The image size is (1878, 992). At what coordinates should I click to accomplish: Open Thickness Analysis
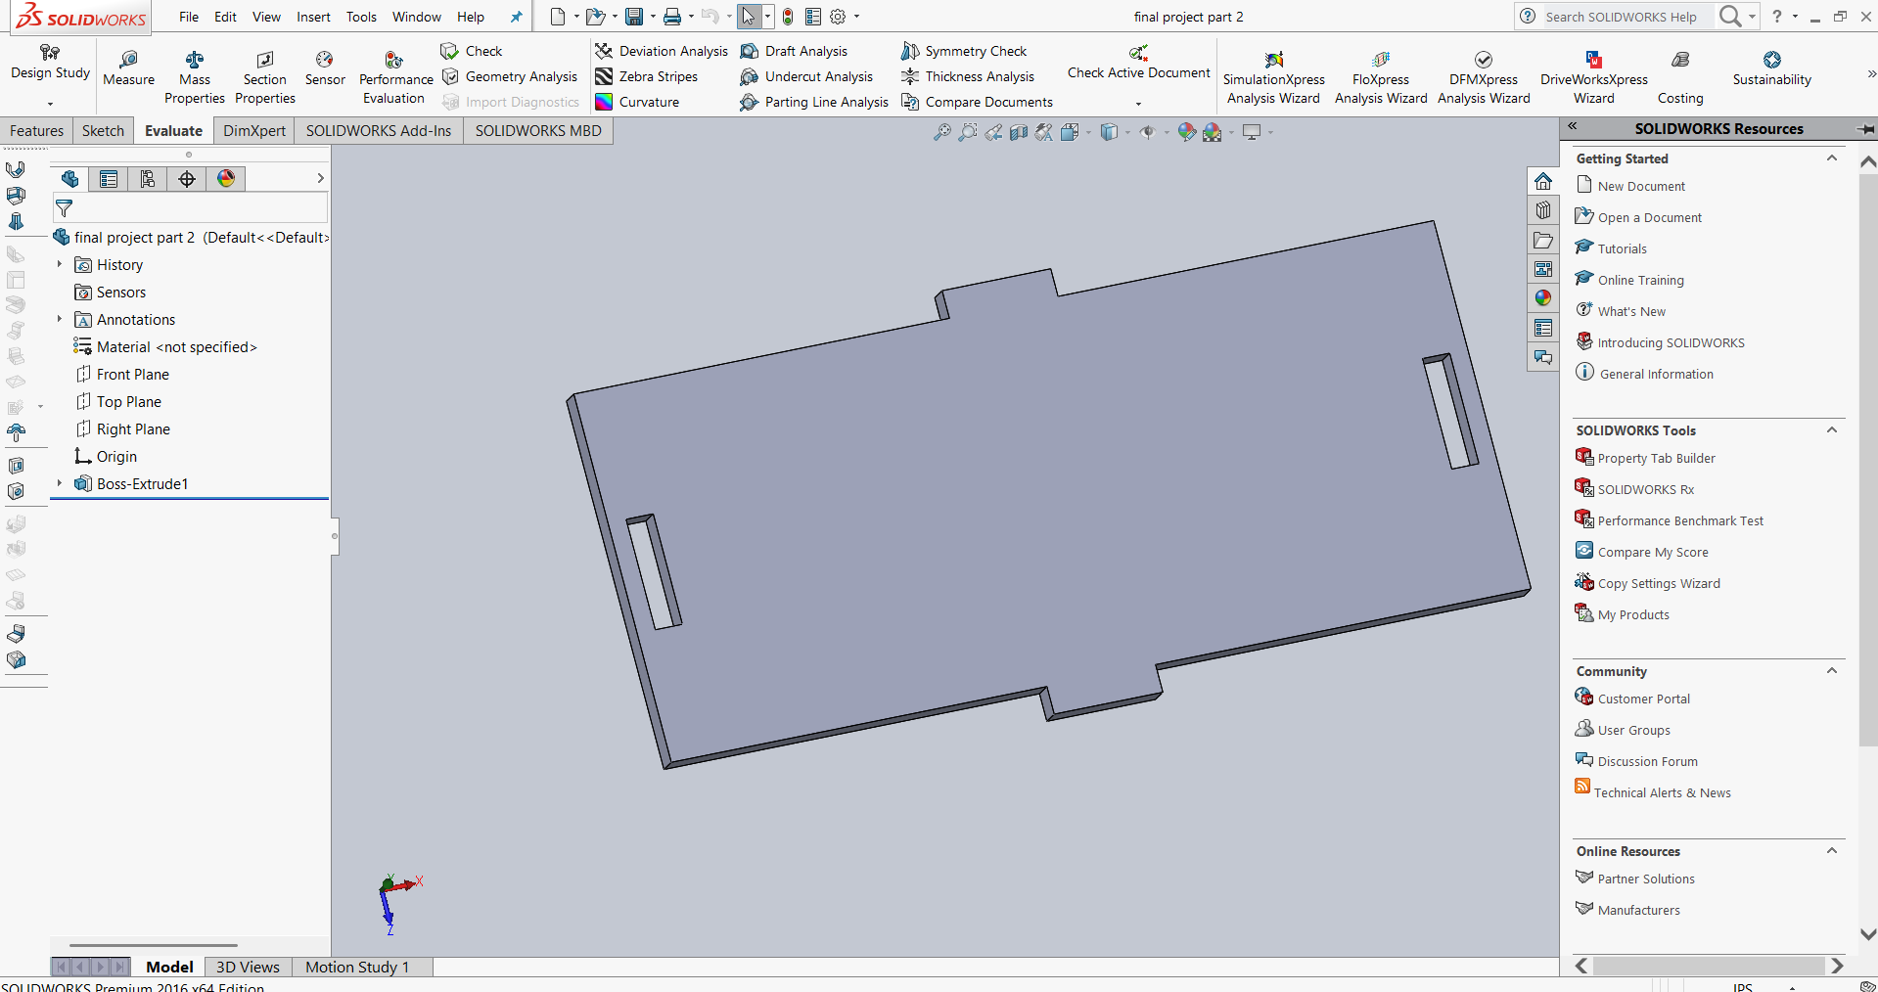(x=968, y=76)
